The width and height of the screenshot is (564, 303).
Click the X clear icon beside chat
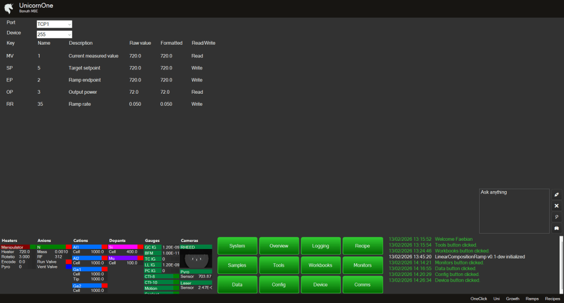[x=556, y=206]
